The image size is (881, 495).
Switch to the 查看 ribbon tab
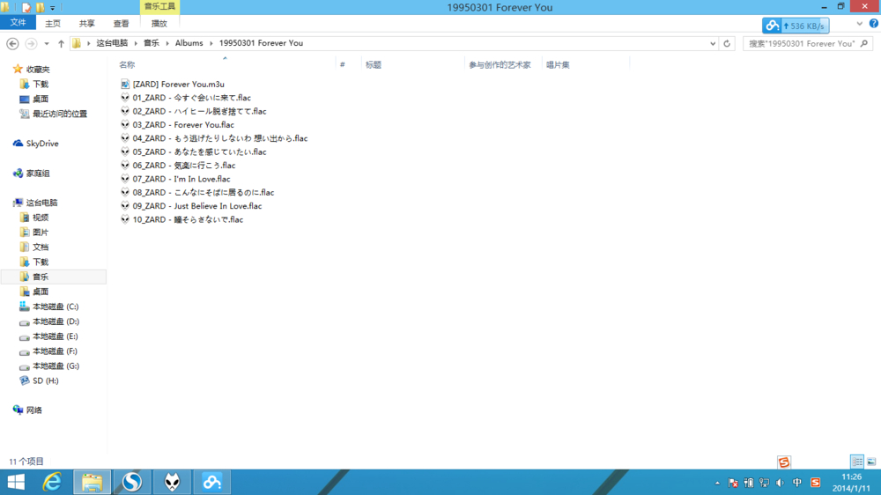coord(122,24)
